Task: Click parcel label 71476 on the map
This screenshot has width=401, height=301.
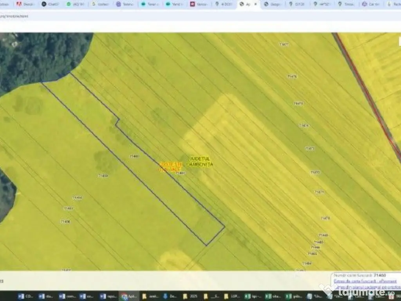Action: pyautogui.click(x=292, y=76)
